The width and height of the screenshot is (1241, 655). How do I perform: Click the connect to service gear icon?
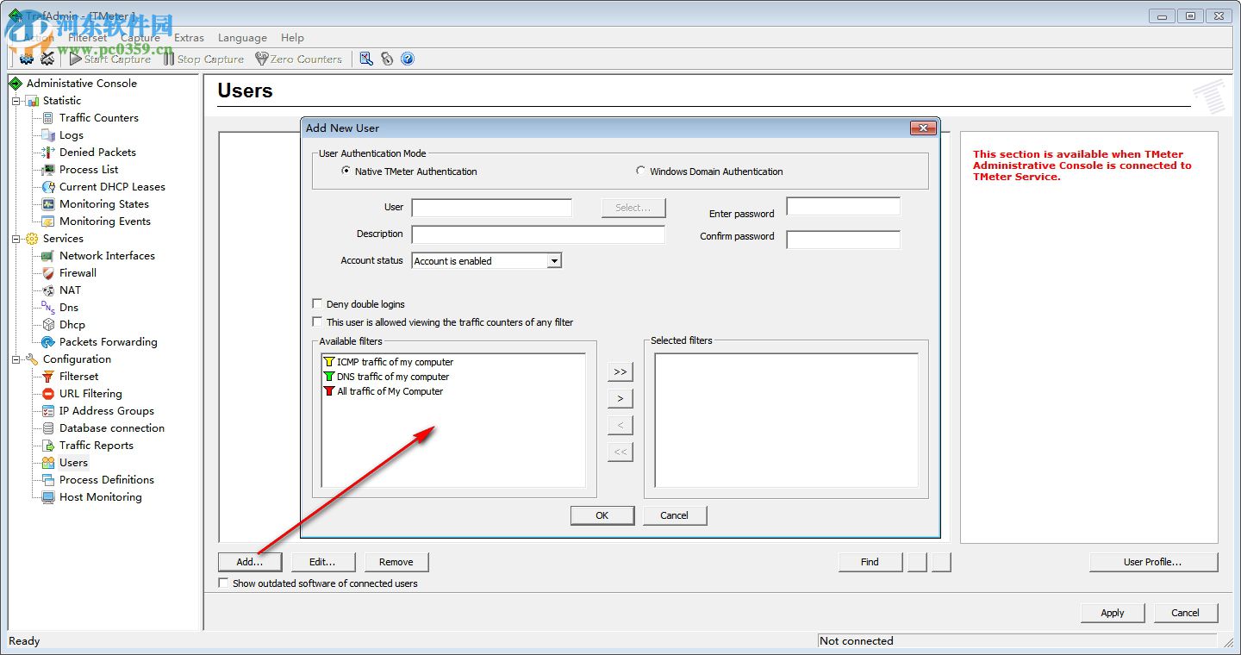[27, 59]
